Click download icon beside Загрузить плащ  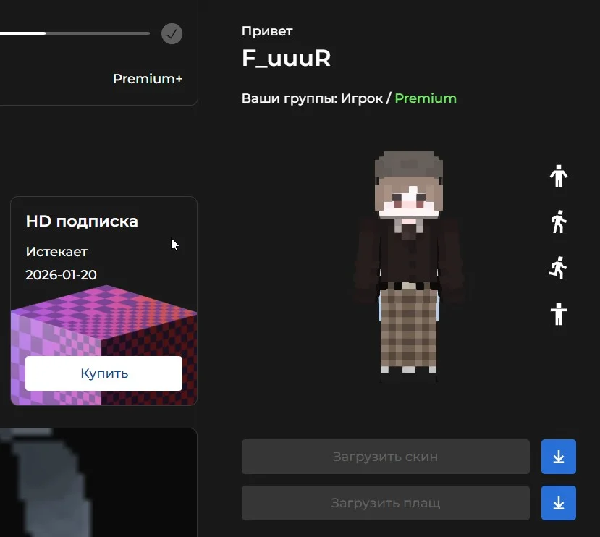coord(558,503)
